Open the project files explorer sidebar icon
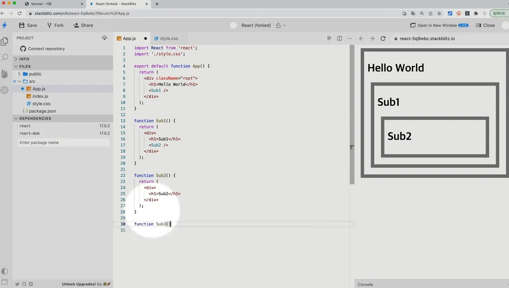Viewport: 509px width, 288px height. pyautogui.click(x=5, y=41)
